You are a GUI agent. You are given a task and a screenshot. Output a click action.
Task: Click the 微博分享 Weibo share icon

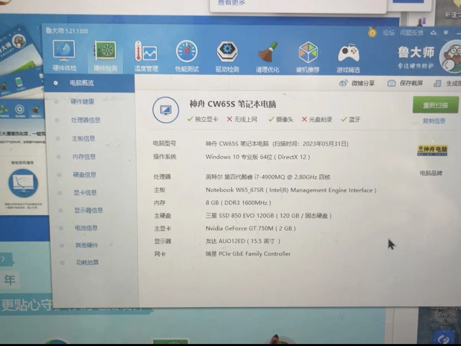point(344,83)
